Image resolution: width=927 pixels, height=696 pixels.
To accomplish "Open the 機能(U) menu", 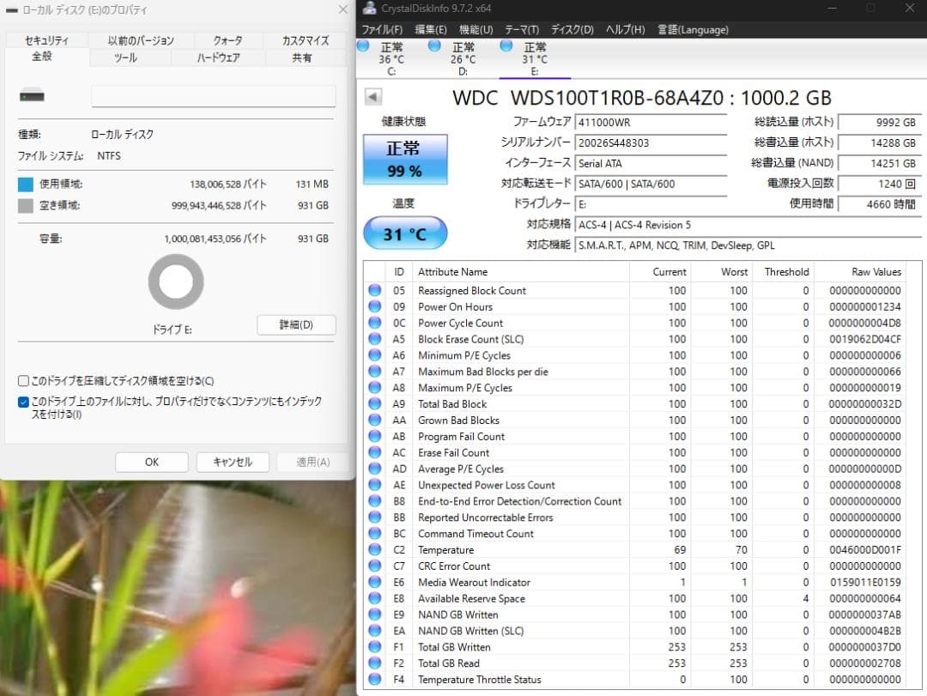I will tap(475, 29).
